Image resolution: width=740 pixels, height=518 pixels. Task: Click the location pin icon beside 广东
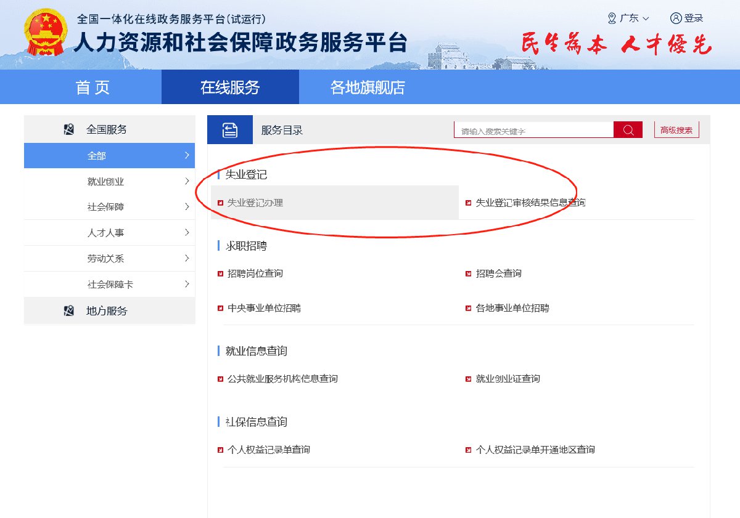pyautogui.click(x=612, y=18)
